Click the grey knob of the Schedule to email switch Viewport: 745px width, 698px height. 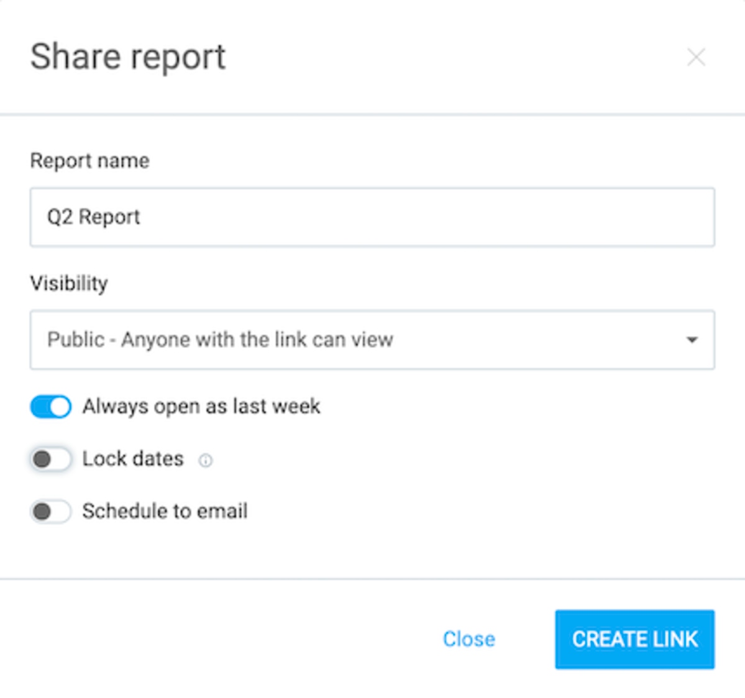(x=42, y=512)
